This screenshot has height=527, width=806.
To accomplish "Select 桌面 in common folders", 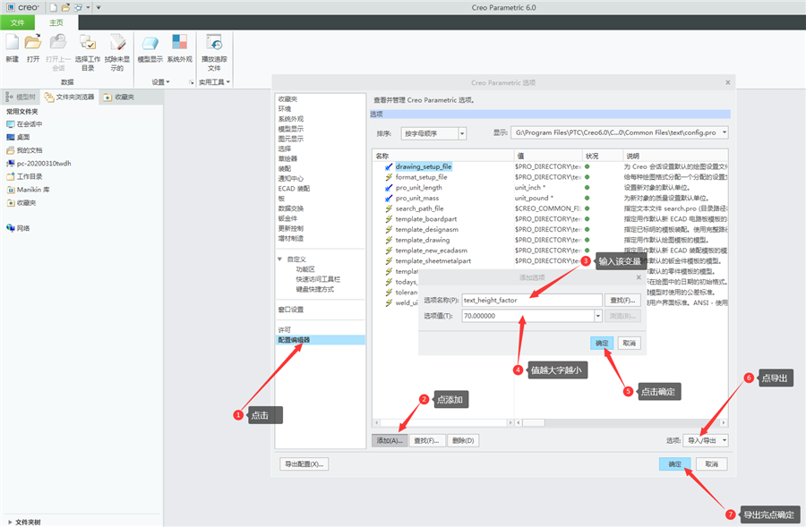I will [x=18, y=137].
